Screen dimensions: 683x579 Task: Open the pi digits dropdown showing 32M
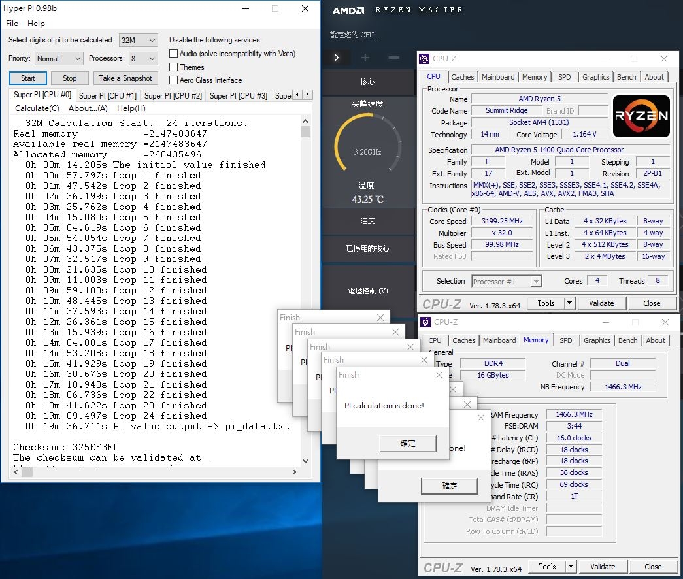138,40
